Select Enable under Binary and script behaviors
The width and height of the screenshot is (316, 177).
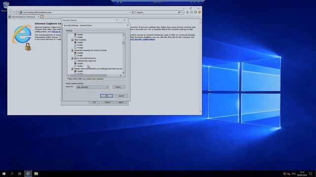pos(75,66)
